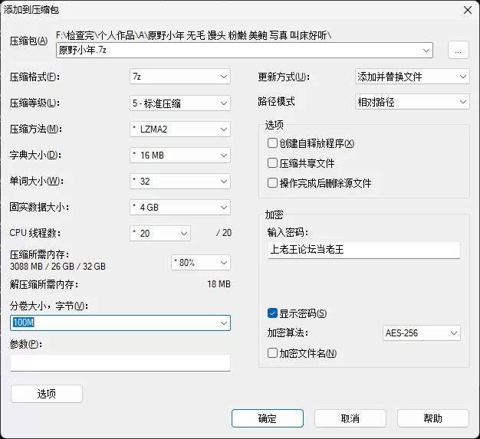The height and width of the screenshot is (439, 480).
Task: Open the archive name history dropdown
Action: [x=426, y=50]
